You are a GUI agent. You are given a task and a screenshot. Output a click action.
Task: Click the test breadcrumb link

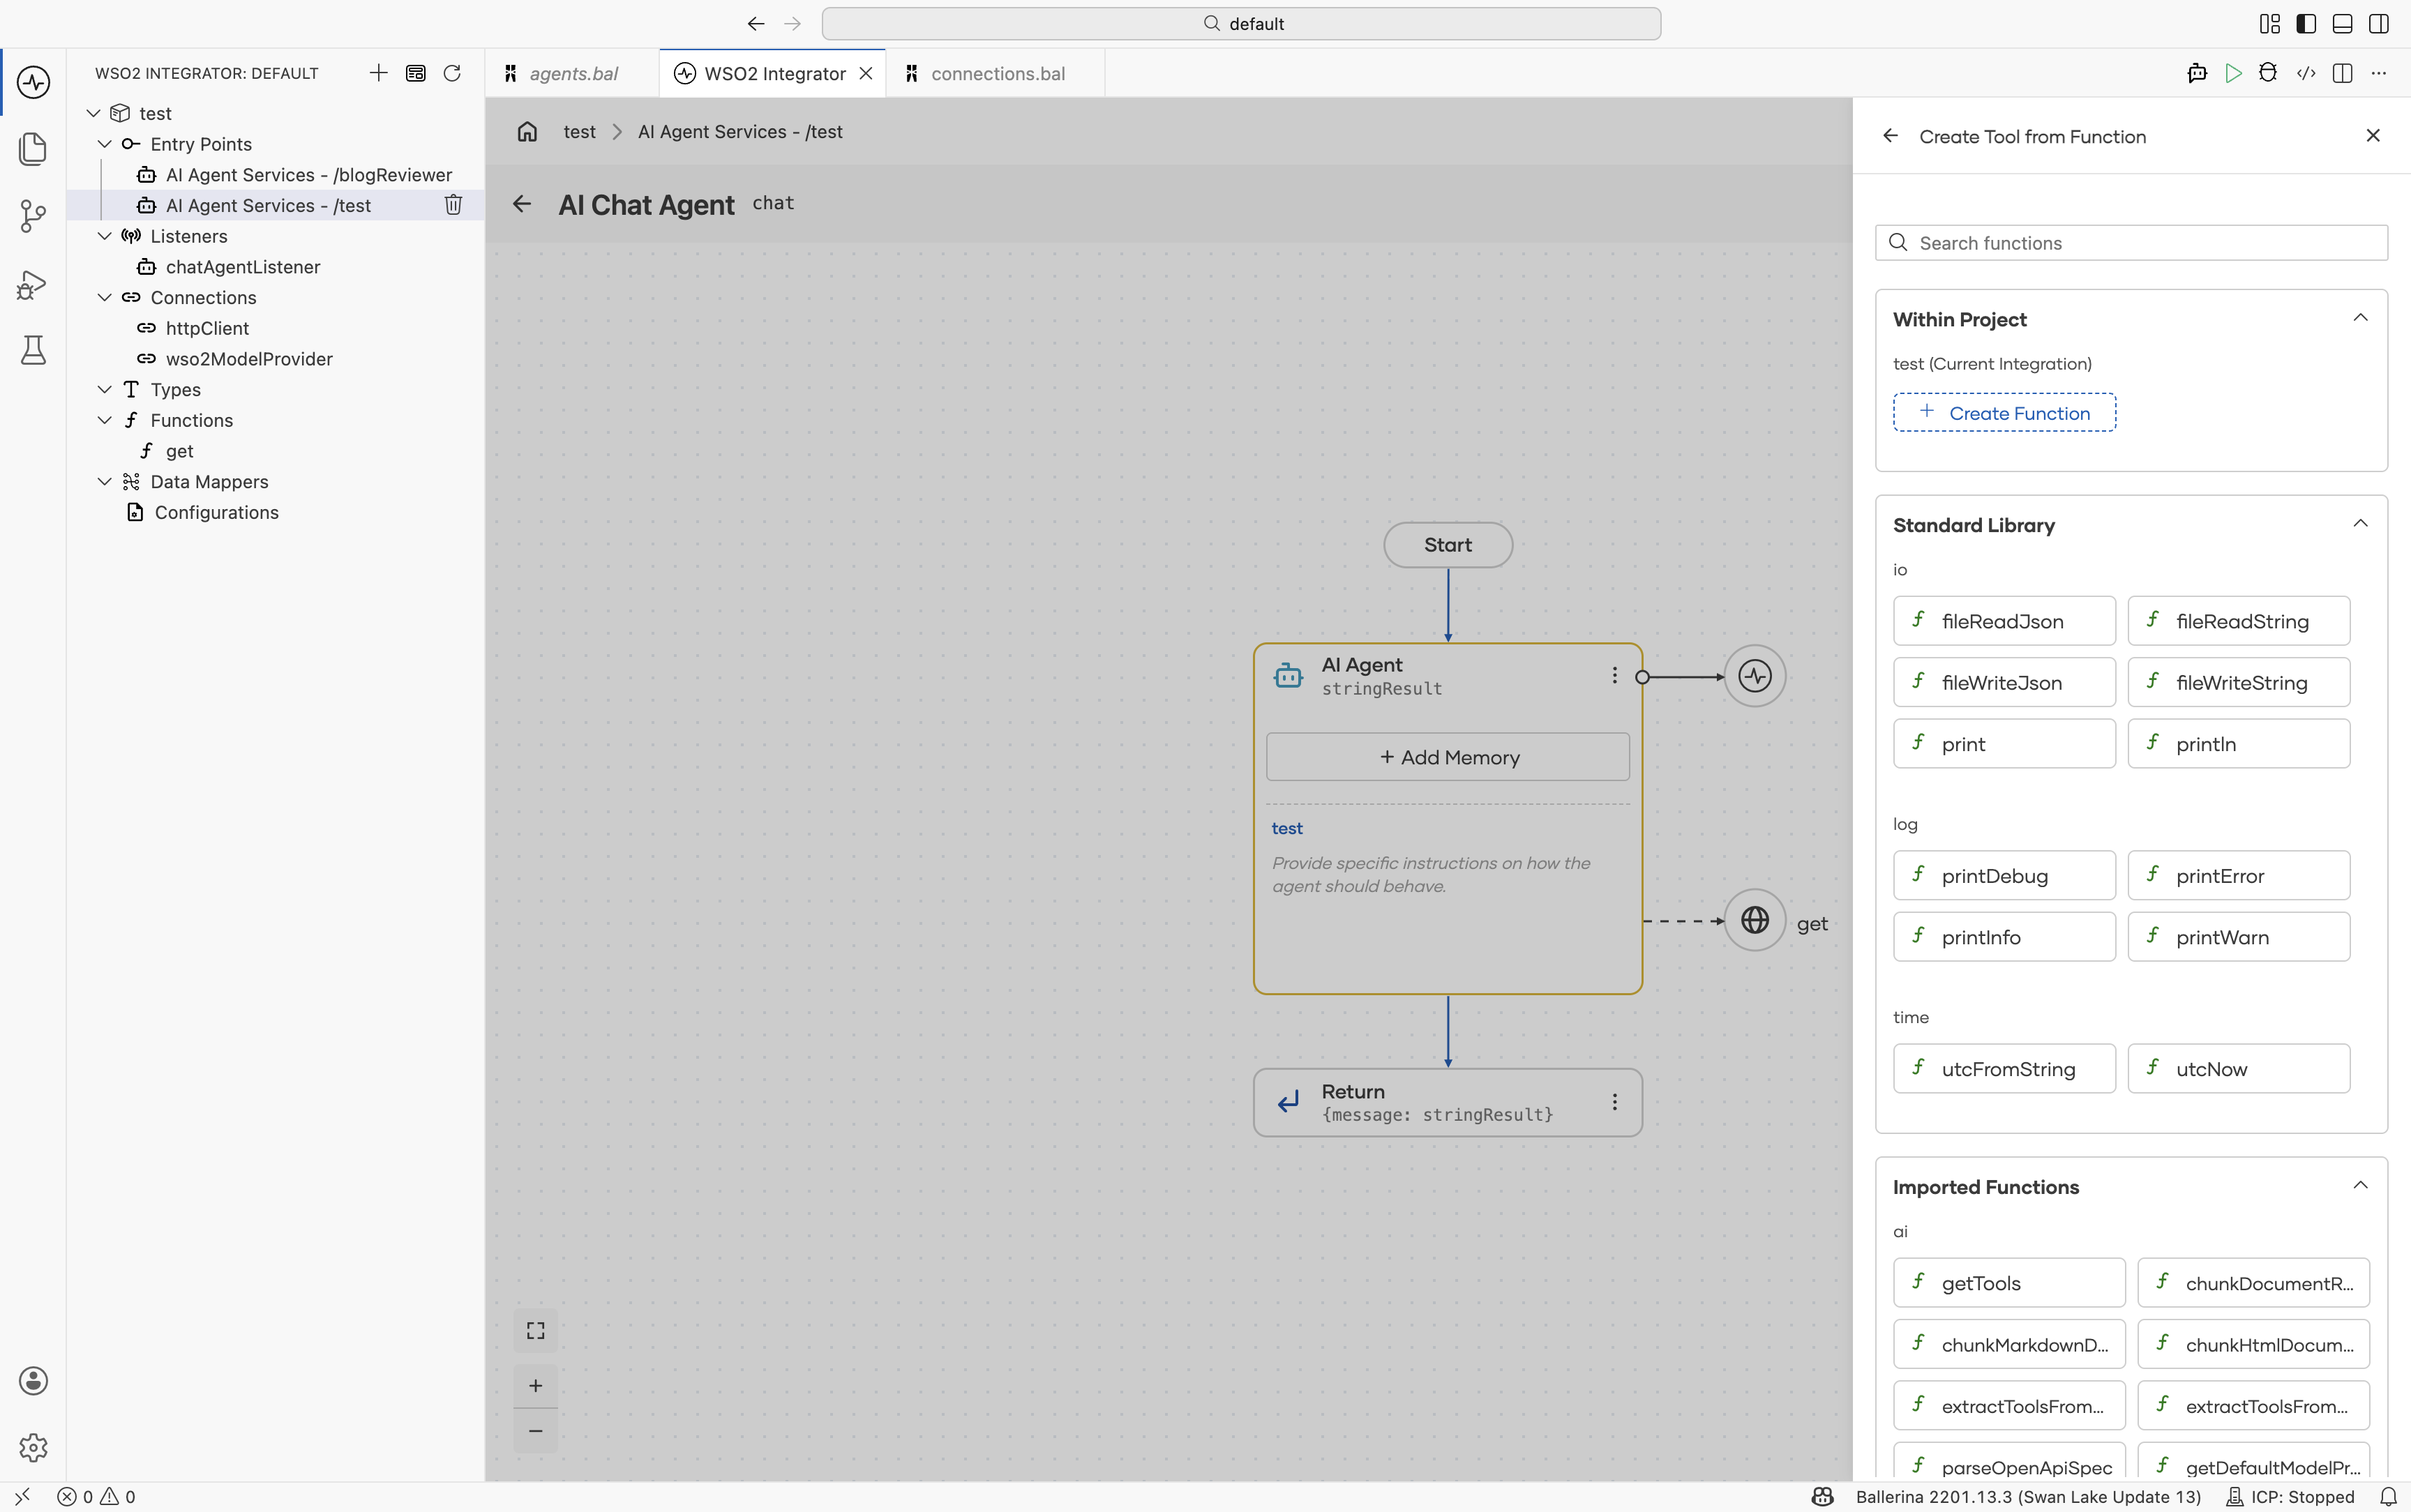tap(579, 132)
